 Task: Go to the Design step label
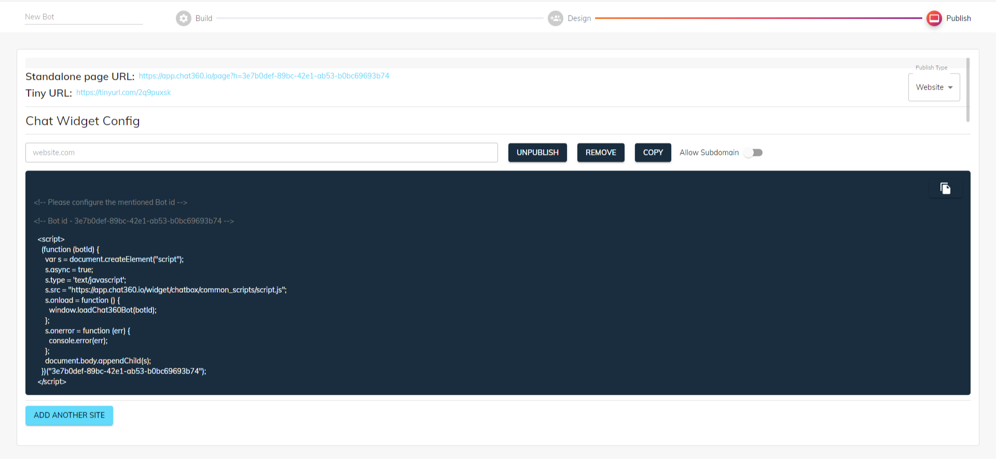pos(579,18)
